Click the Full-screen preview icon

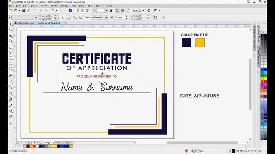111,11
